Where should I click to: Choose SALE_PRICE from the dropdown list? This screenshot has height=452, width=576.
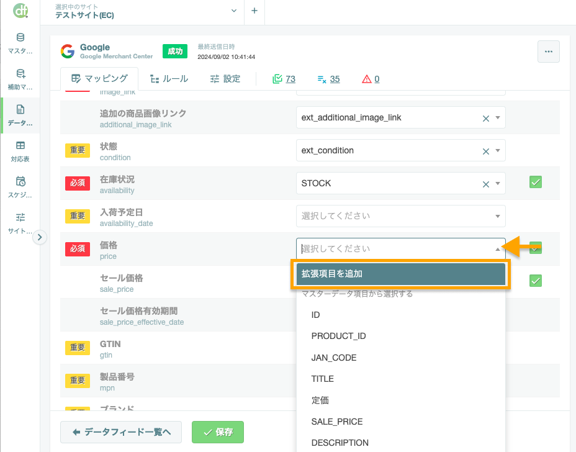coord(401,422)
